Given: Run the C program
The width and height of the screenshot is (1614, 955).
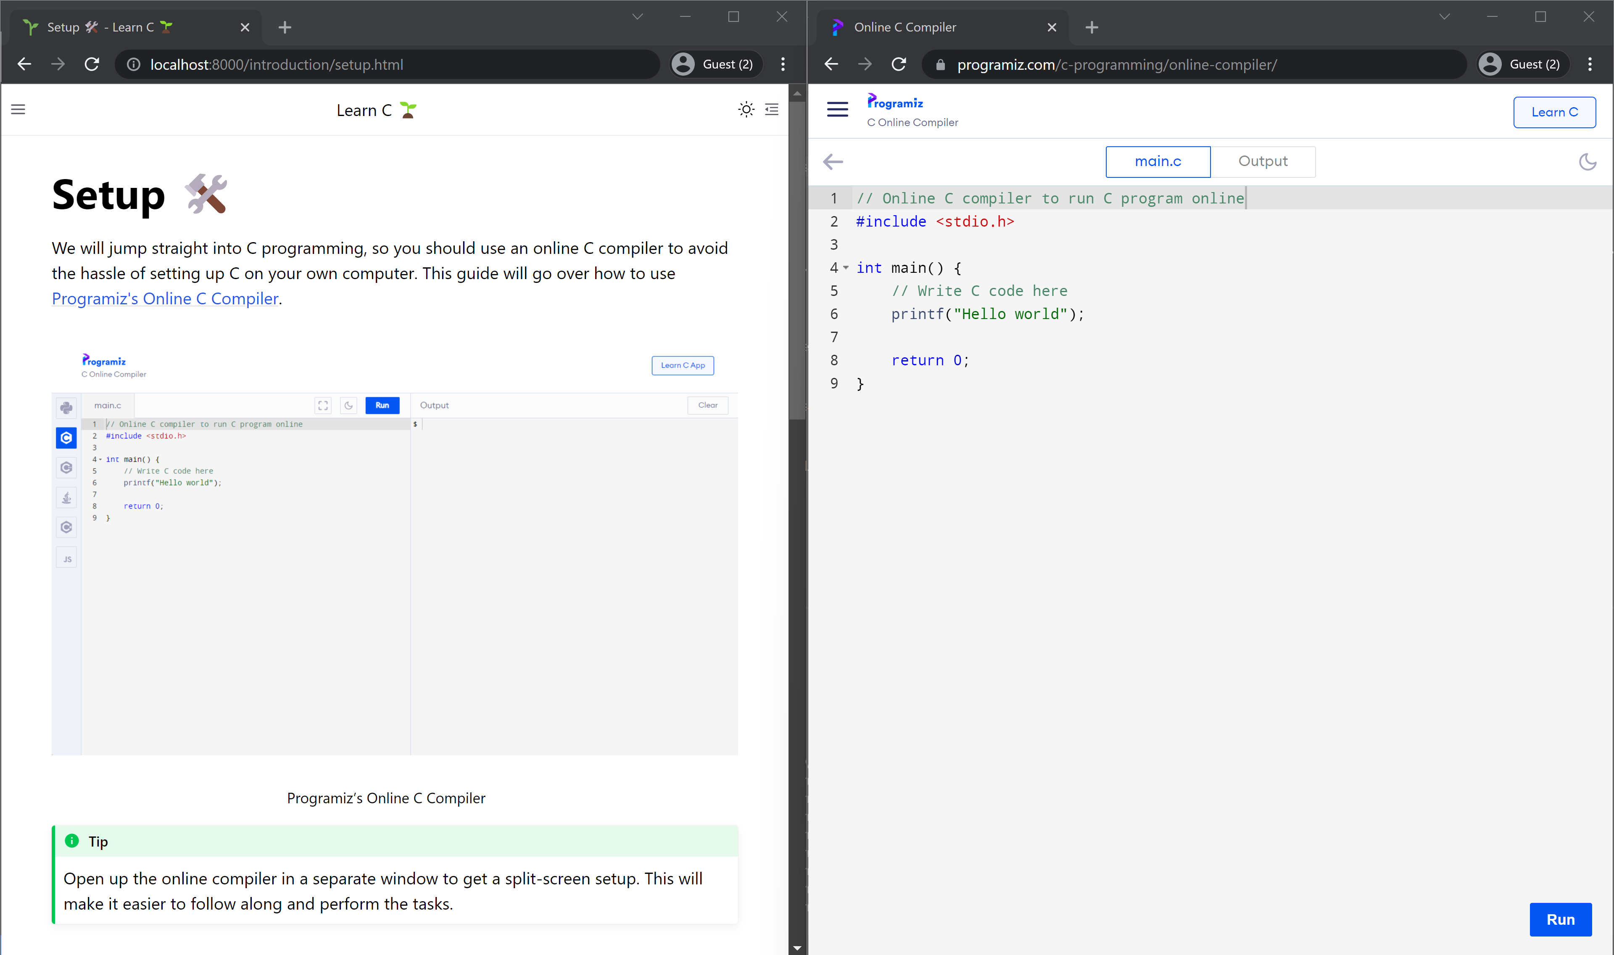Looking at the screenshot, I should point(1560,920).
